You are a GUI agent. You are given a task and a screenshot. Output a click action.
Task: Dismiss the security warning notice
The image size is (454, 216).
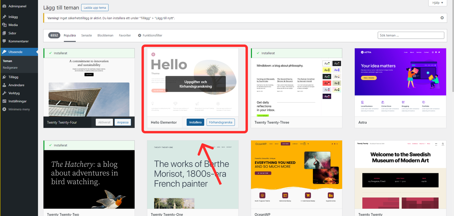click(442, 18)
